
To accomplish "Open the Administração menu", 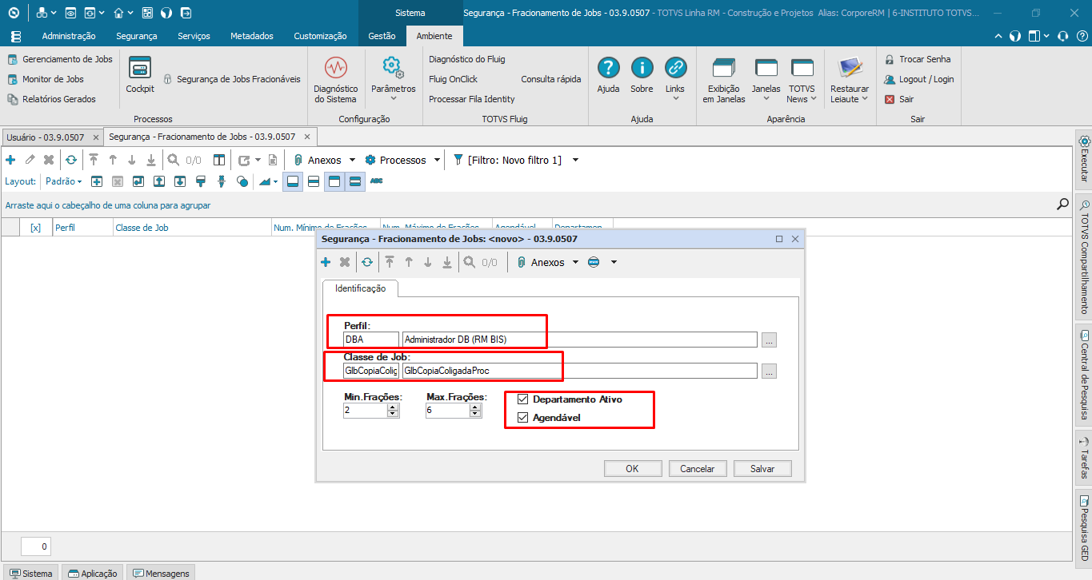I will [69, 36].
